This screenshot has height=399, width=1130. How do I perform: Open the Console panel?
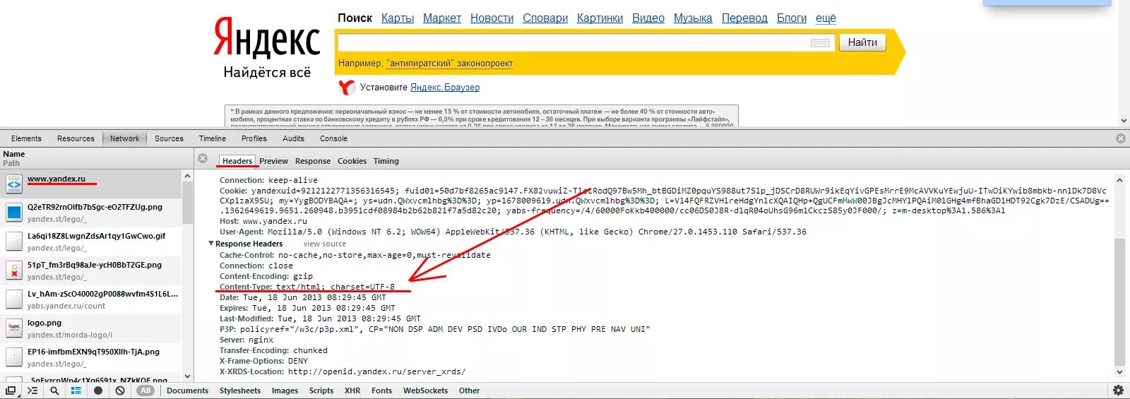[333, 138]
